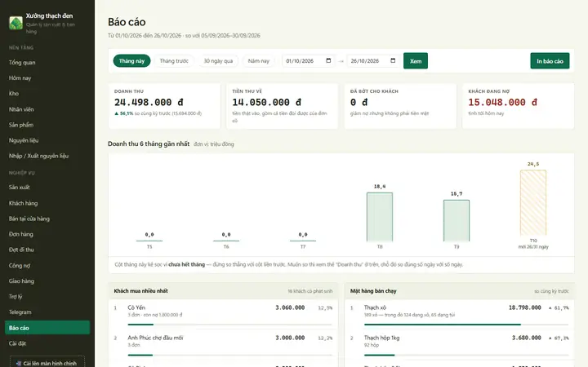Open Công nợ in the sidebar
The height and width of the screenshot is (367, 588).
(47, 266)
